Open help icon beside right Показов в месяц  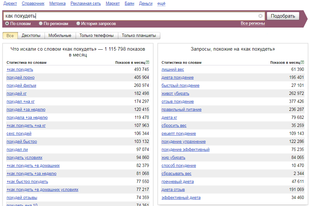click(x=302, y=62)
